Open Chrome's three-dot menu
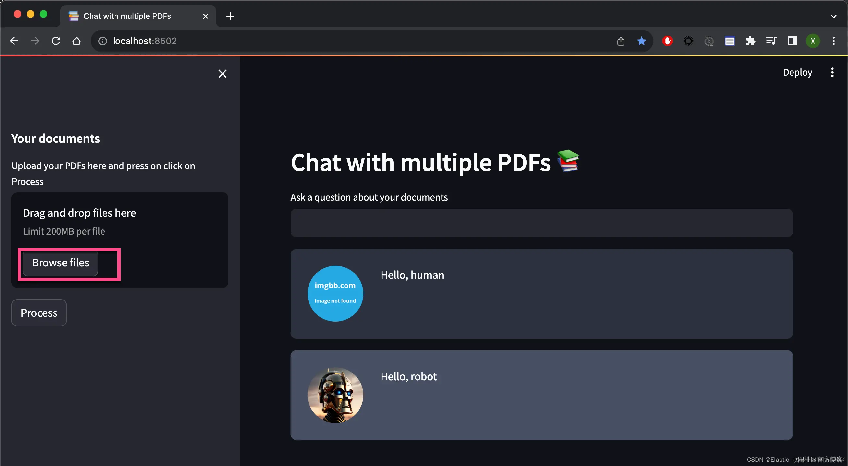This screenshot has width=848, height=466. pos(833,41)
